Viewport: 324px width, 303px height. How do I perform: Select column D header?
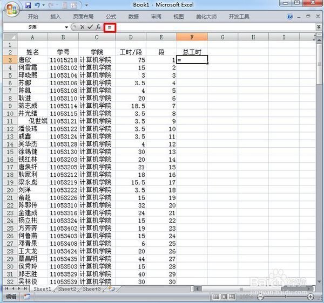click(x=131, y=37)
